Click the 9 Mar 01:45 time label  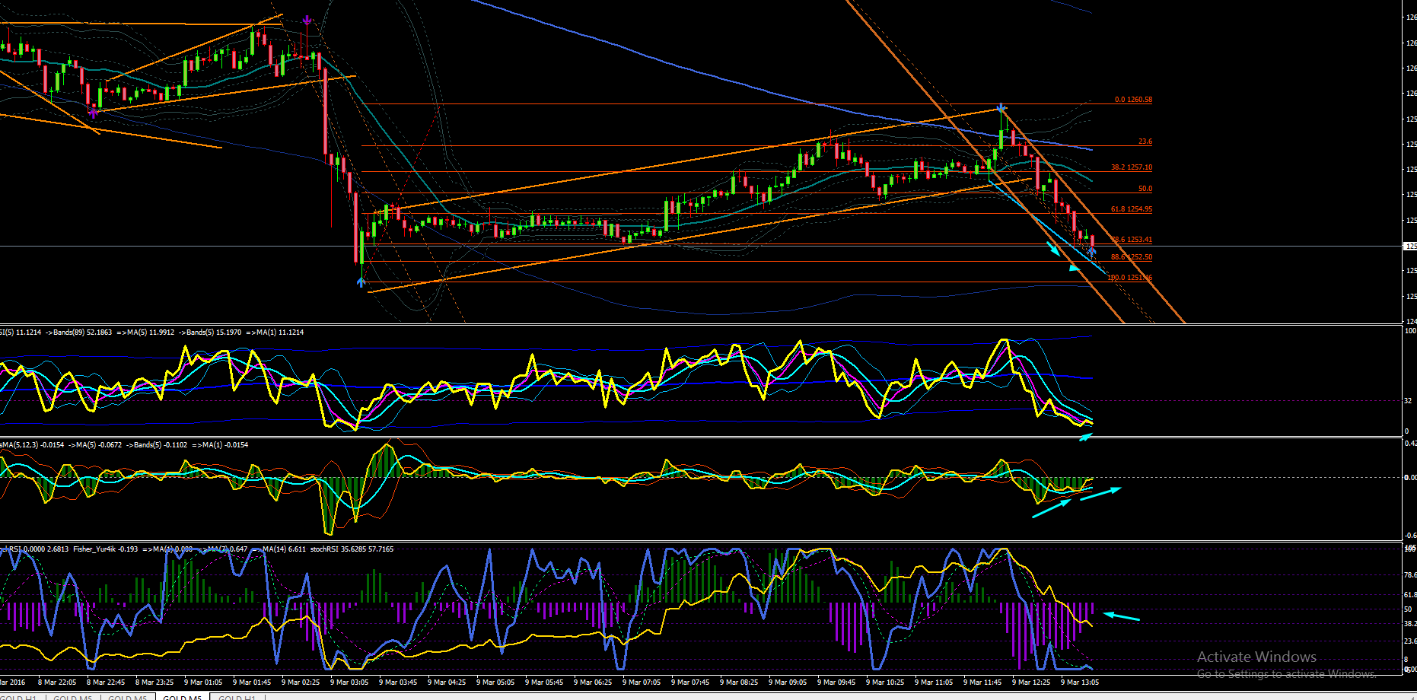pos(252,682)
